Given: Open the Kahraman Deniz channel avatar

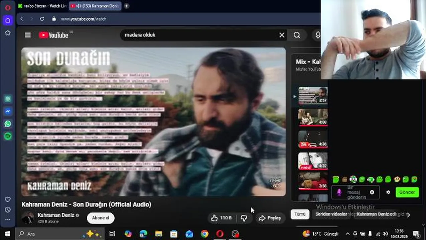Looking at the screenshot, I should pyautogui.click(x=28, y=218).
